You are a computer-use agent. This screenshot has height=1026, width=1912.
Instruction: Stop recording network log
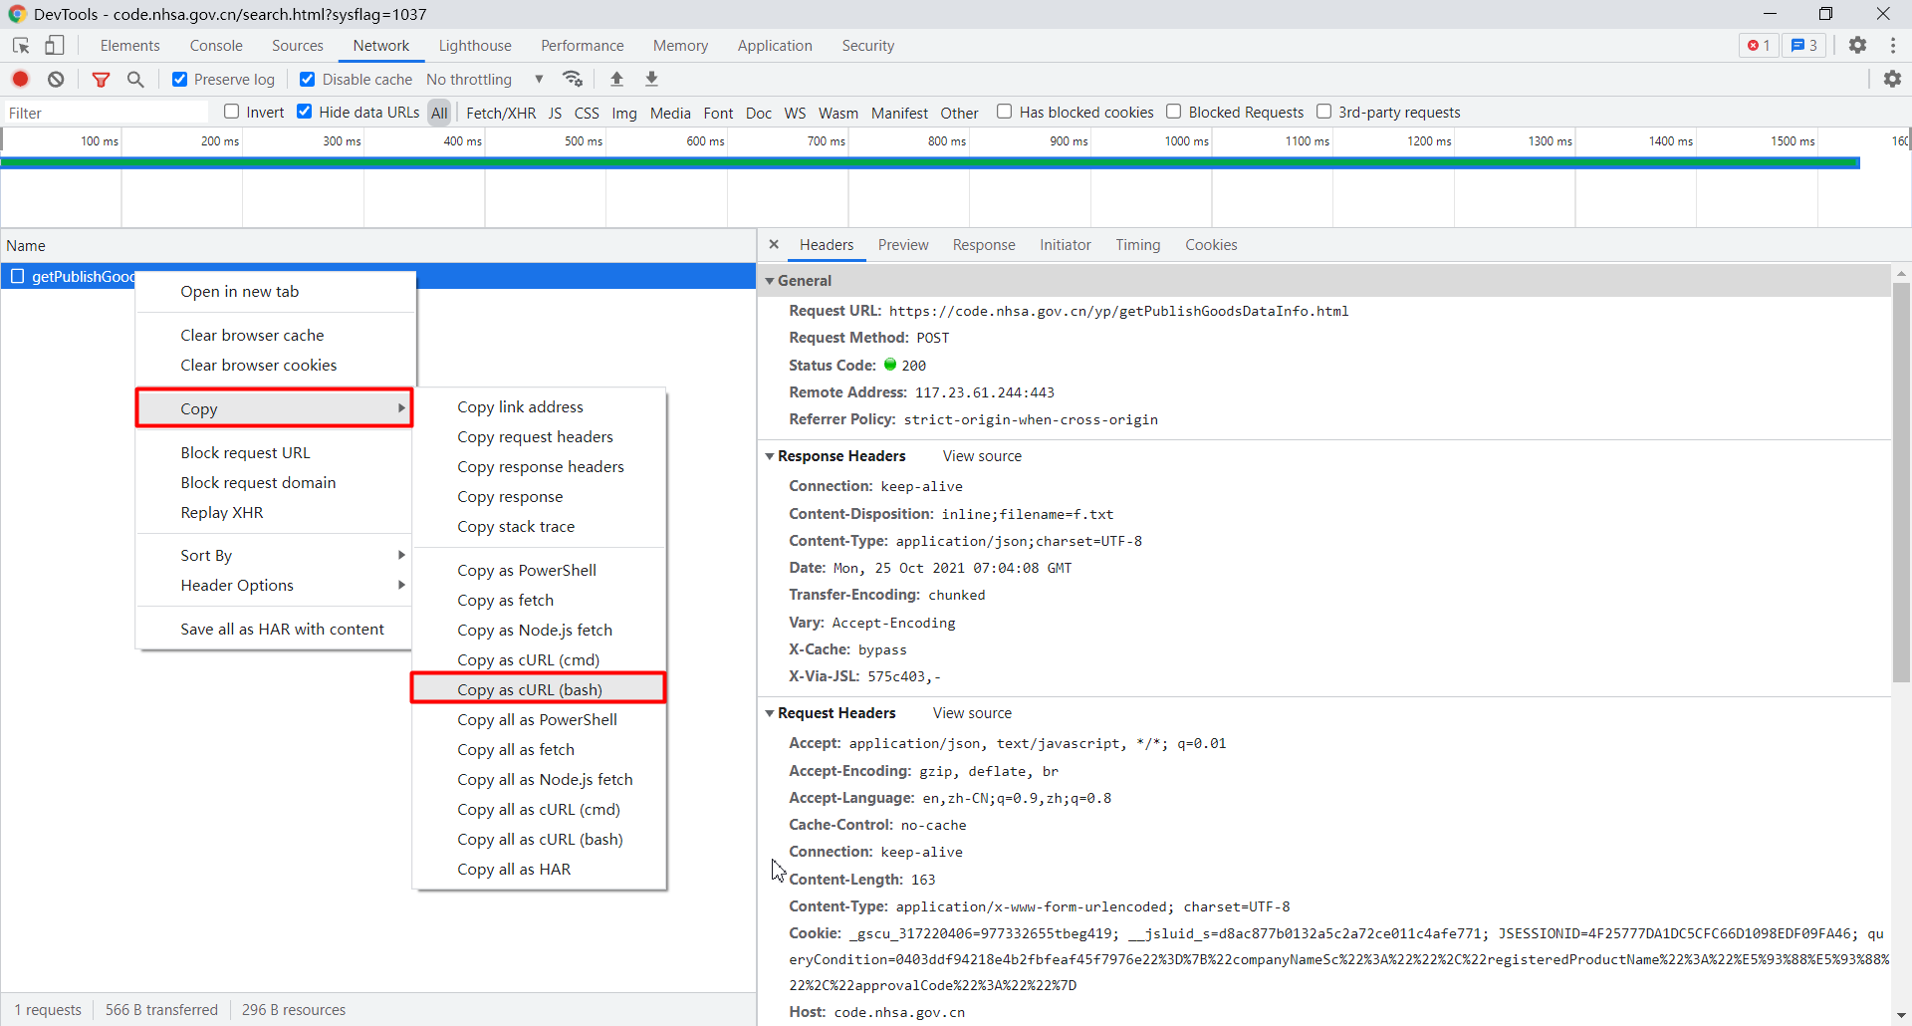click(x=20, y=79)
